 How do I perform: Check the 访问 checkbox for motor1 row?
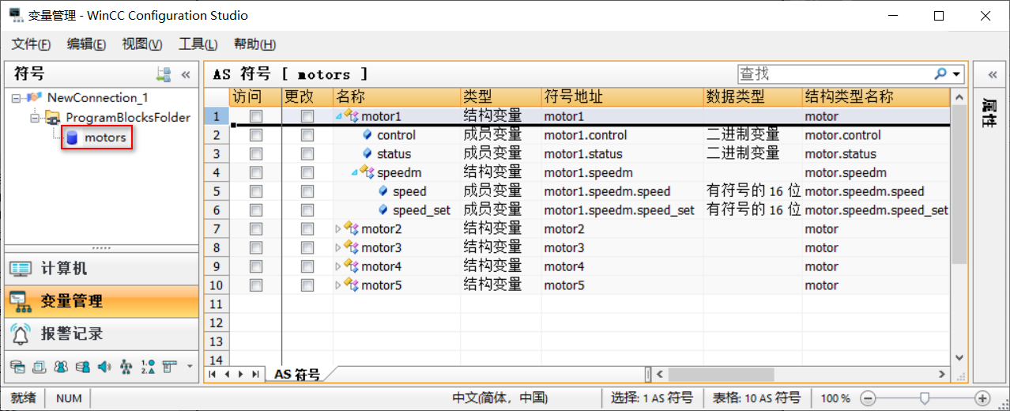tap(255, 116)
